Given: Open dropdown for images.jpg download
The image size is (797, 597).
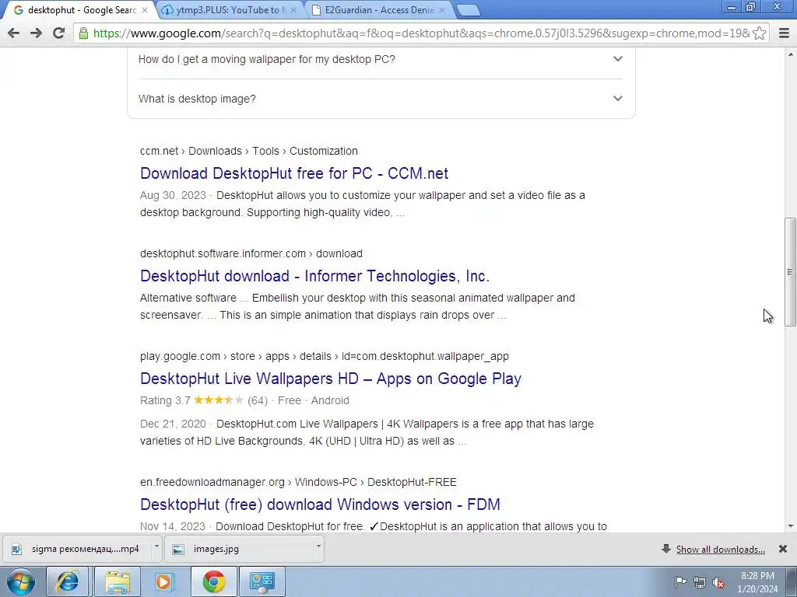Looking at the screenshot, I should click(x=318, y=546).
